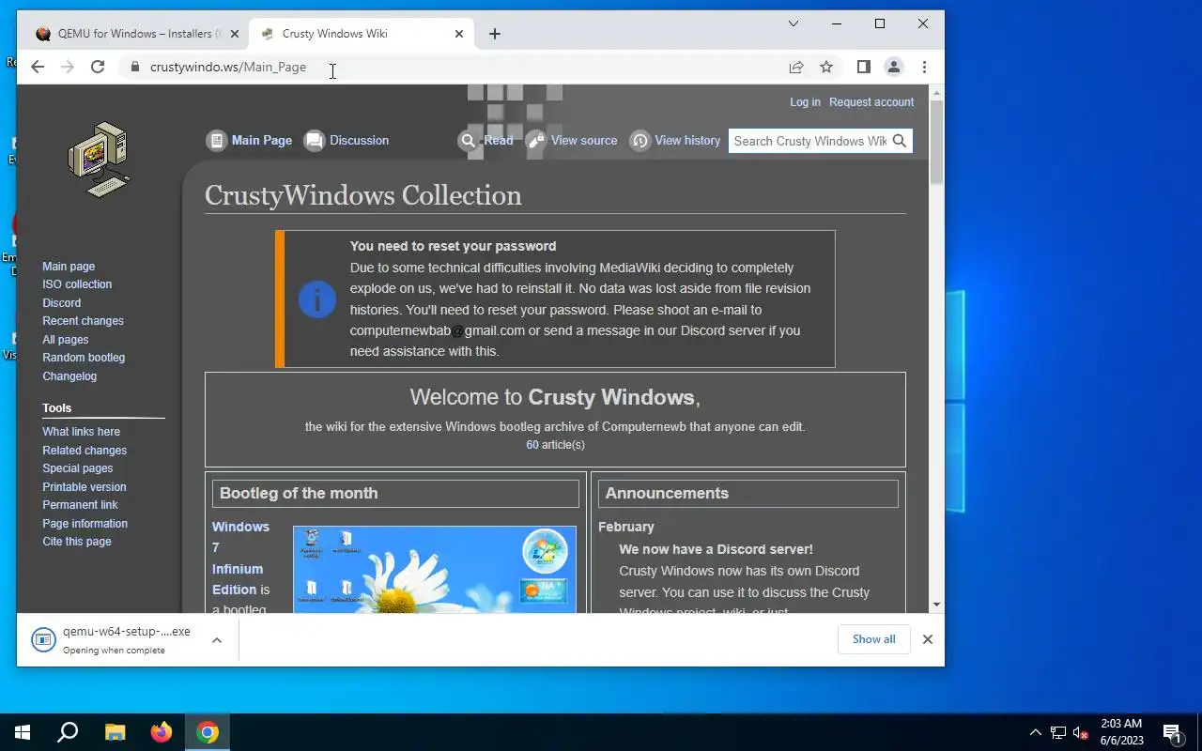Click the padlock site info icon
The width and height of the screenshot is (1202, 751).
click(x=135, y=67)
